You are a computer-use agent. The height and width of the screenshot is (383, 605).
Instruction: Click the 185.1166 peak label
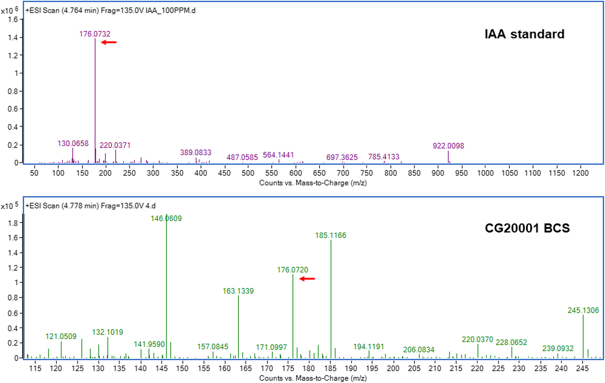tap(331, 236)
